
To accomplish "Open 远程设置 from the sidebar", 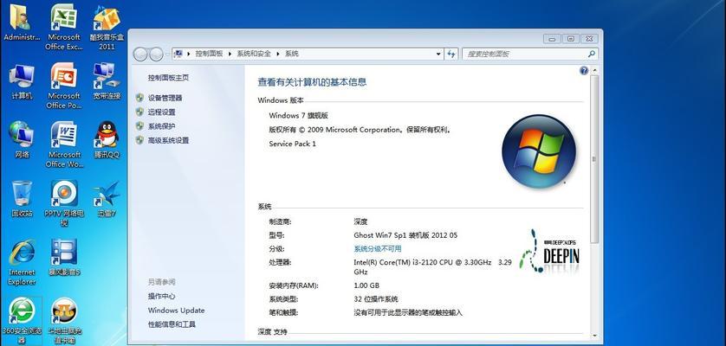I will pos(162,112).
